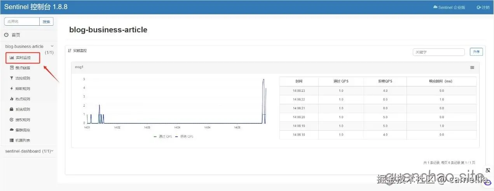Click the 搜索 search button

[x=47, y=22]
